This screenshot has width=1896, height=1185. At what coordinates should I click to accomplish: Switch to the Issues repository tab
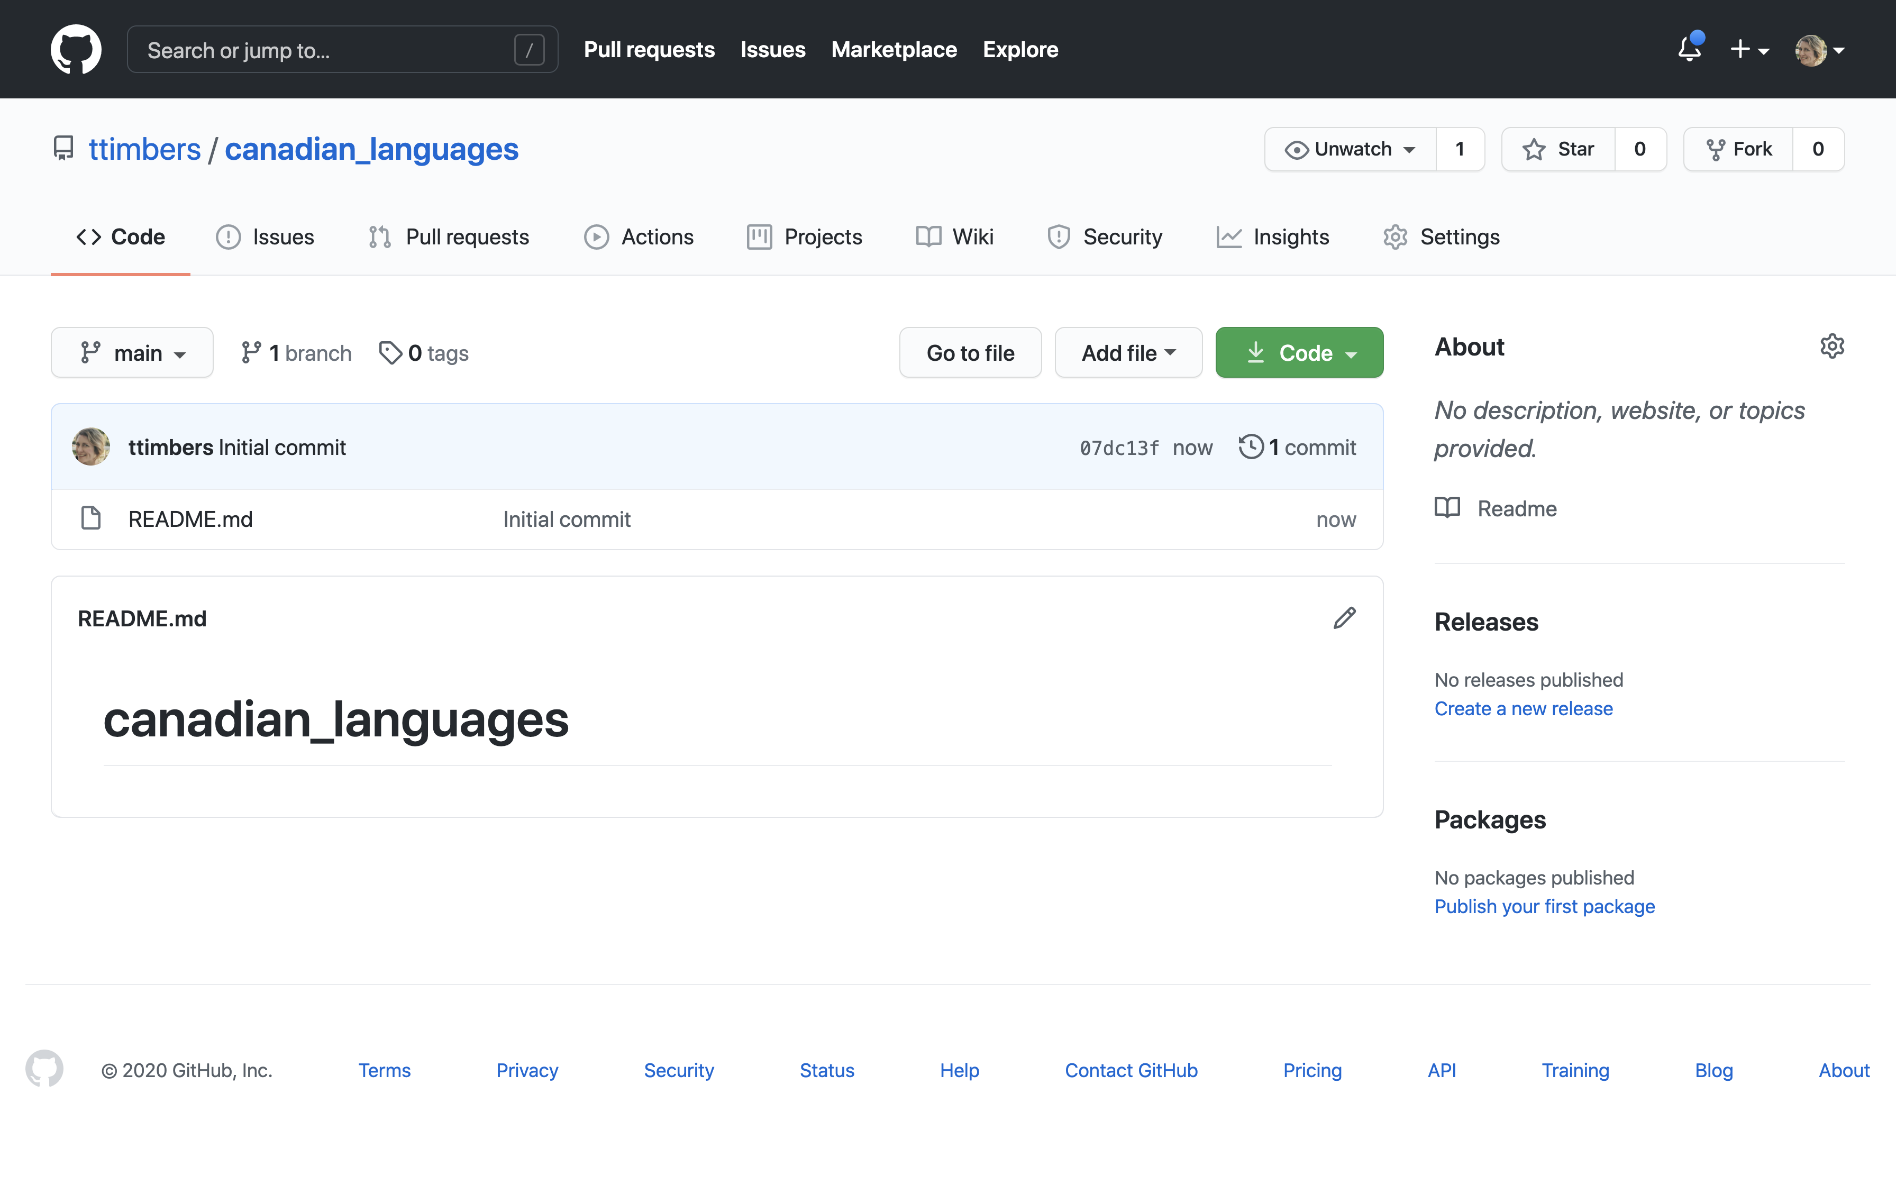[266, 236]
